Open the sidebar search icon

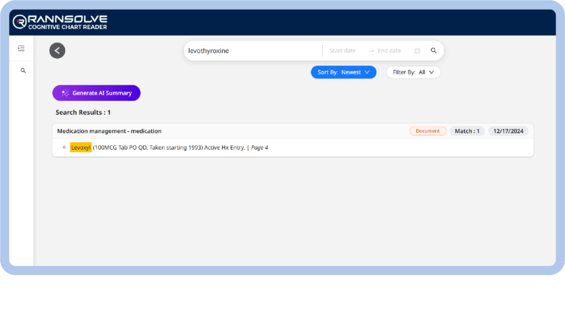(x=23, y=70)
